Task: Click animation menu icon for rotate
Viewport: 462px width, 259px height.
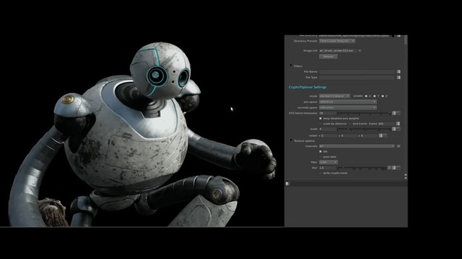Action: [380, 136]
